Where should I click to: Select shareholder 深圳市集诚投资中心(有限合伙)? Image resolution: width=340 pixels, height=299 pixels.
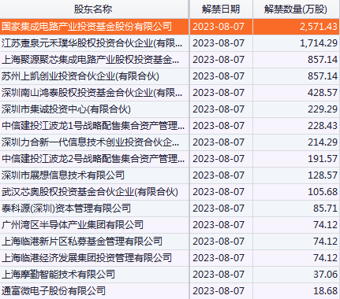pos(66,109)
